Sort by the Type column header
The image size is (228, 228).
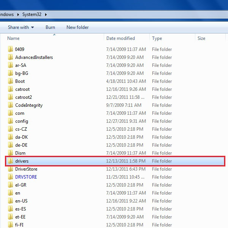point(157,38)
